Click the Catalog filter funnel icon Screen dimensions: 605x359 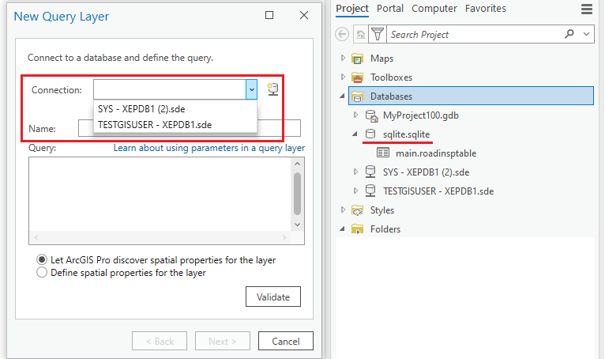[x=378, y=34]
